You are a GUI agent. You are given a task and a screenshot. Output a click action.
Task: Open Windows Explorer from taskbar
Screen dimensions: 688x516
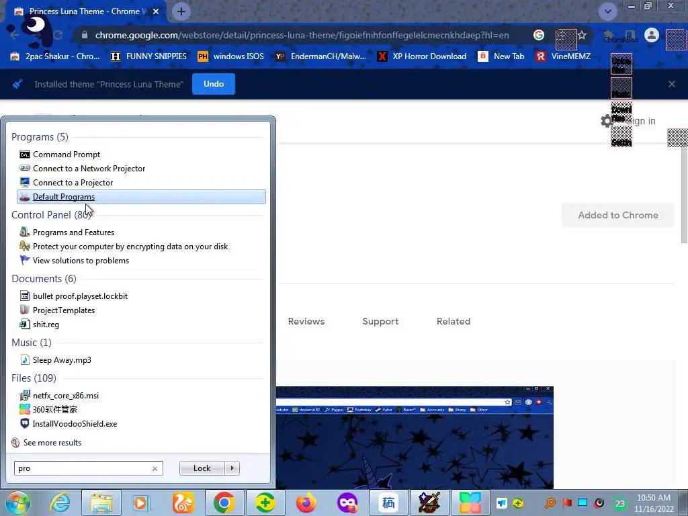click(102, 503)
